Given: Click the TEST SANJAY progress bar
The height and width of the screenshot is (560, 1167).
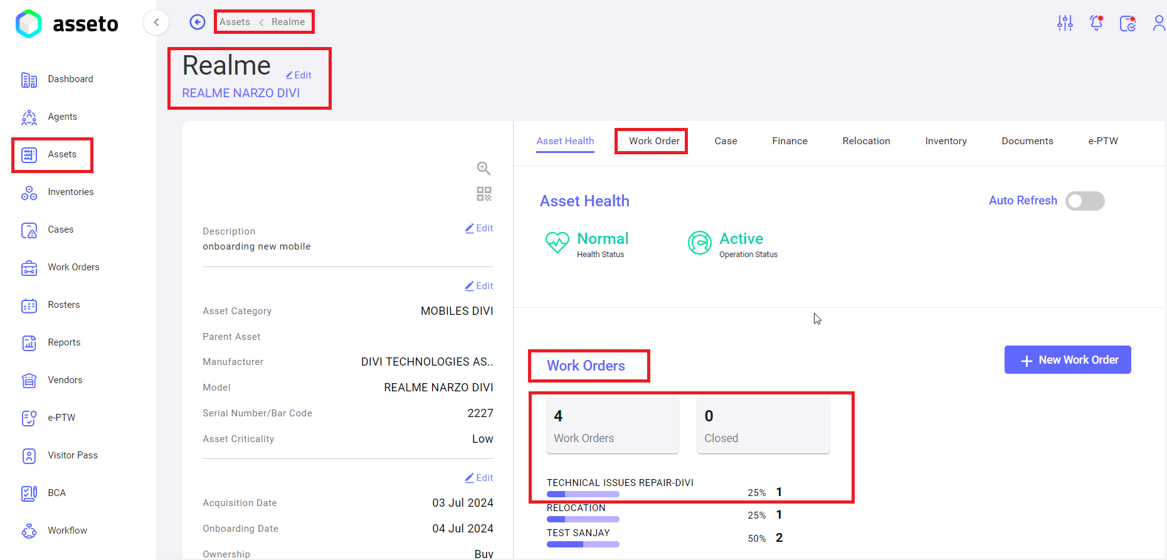Looking at the screenshot, I should (583, 544).
